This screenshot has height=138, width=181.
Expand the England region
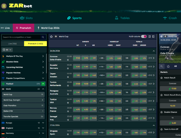tap(43, 128)
